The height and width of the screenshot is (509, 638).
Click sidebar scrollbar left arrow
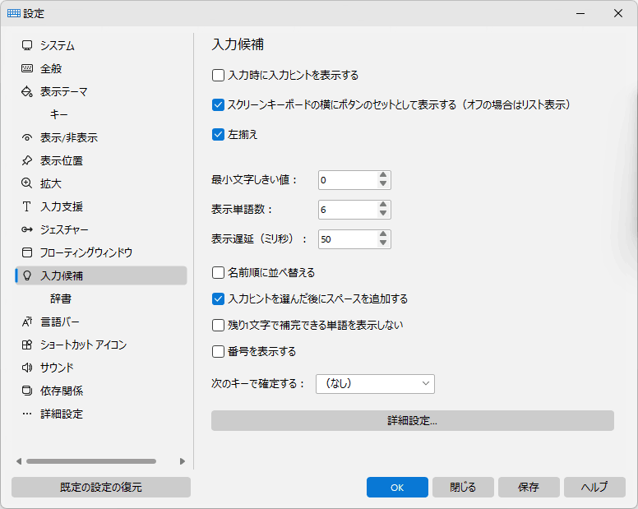coord(19,461)
